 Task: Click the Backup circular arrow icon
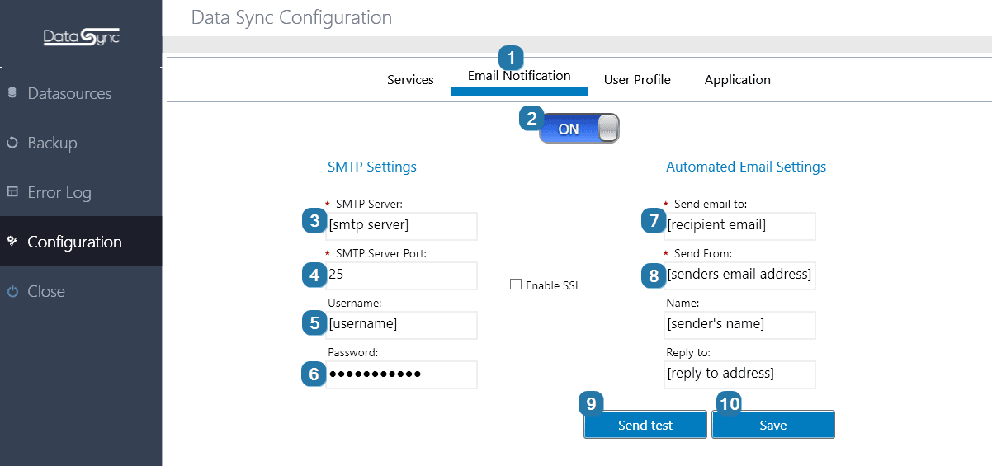12,143
